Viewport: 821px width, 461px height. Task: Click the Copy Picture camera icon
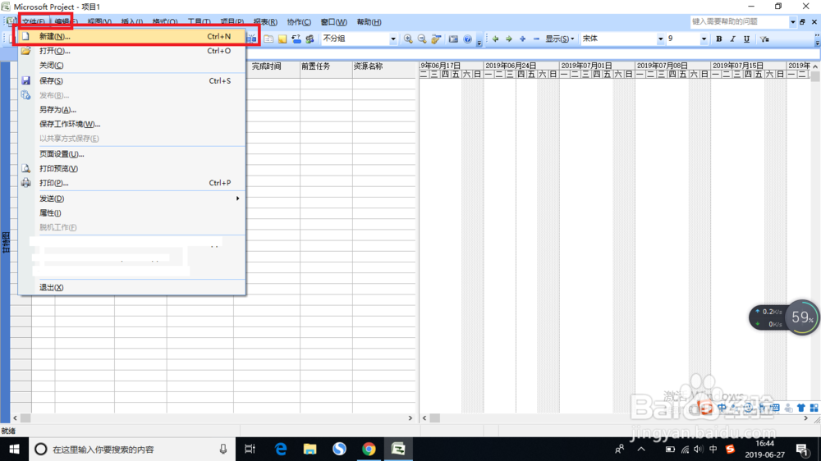453,39
